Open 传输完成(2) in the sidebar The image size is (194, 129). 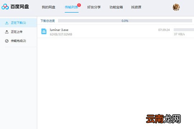pos(18,41)
